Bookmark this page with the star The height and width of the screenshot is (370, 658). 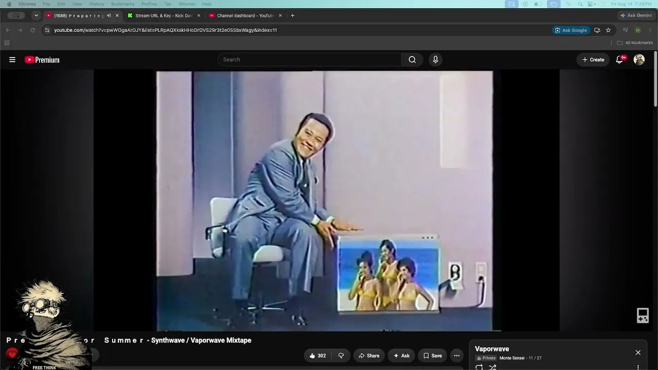608,30
